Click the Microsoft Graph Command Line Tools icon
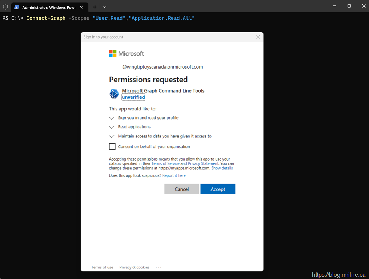This screenshot has height=279, width=369. click(114, 94)
